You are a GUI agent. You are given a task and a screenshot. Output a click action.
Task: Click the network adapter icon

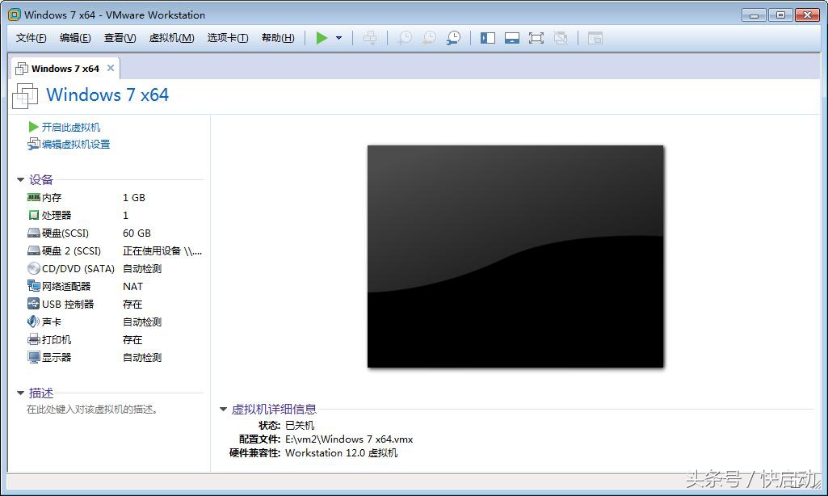point(33,286)
